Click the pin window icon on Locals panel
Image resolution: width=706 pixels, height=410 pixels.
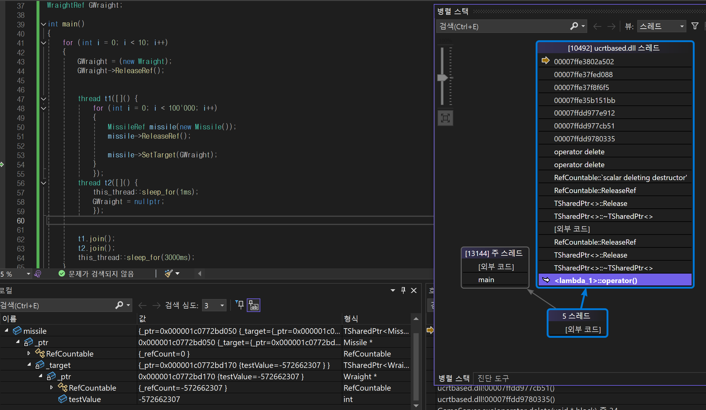pyautogui.click(x=403, y=290)
